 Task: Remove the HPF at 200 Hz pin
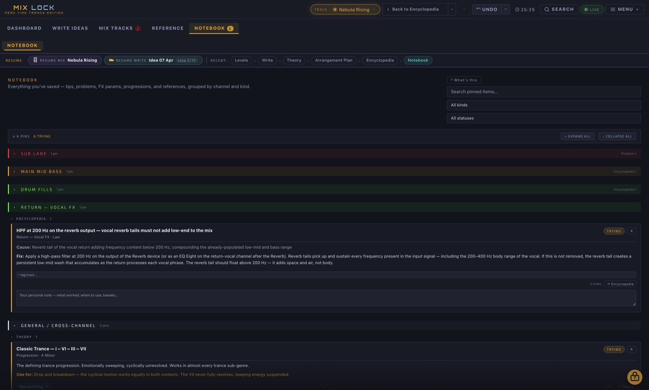click(631, 231)
